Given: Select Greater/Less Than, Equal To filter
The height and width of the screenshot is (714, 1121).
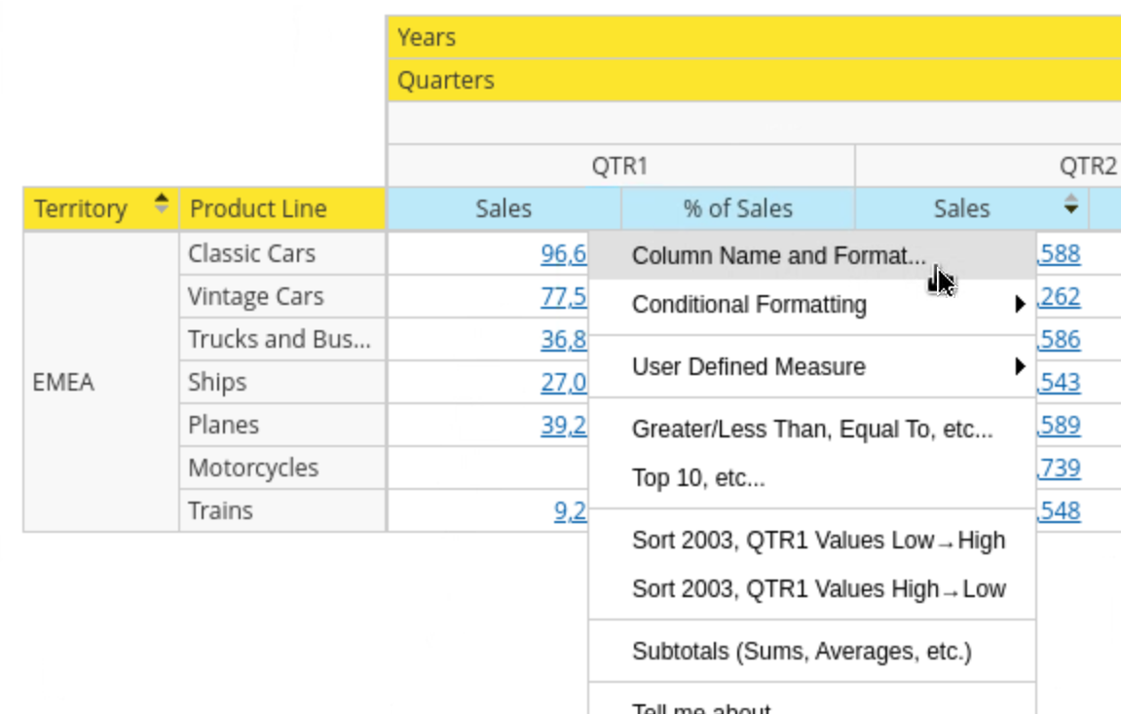Looking at the screenshot, I should pos(812,430).
